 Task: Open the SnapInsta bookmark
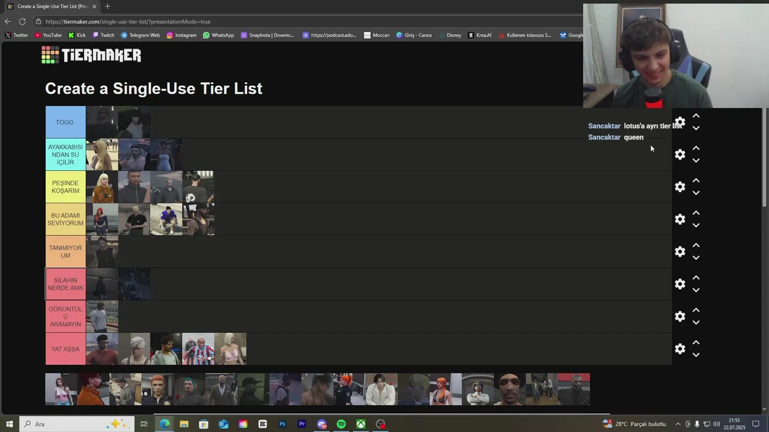(x=267, y=35)
